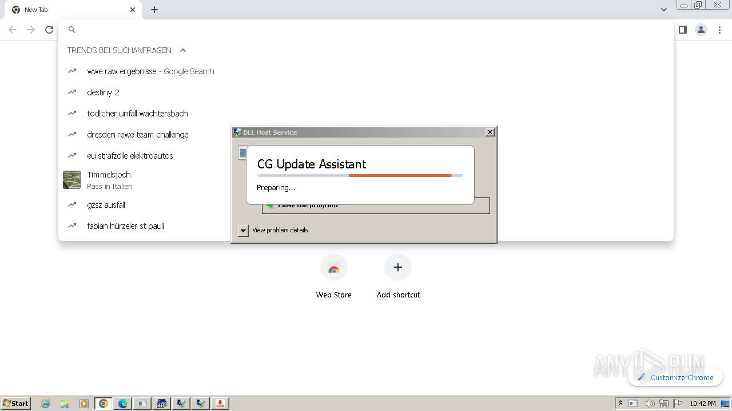Select suggestion fabian hürzeler st pauli
This screenshot has height=411, width=732.
[366, 226]
